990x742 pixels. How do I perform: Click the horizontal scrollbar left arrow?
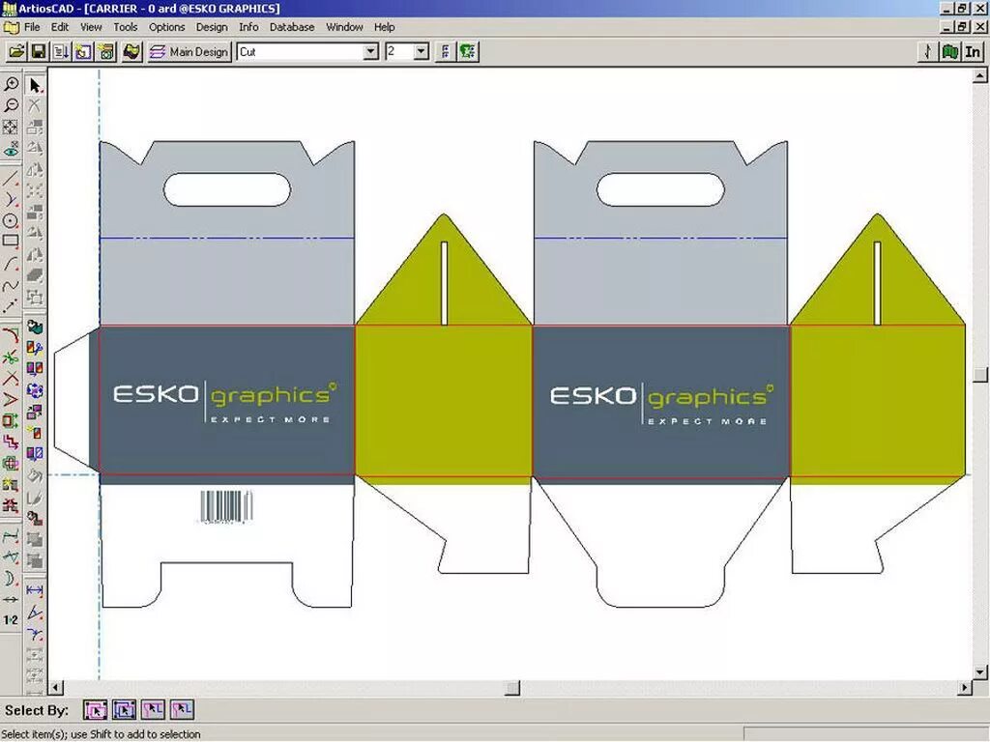coord(57,687)
